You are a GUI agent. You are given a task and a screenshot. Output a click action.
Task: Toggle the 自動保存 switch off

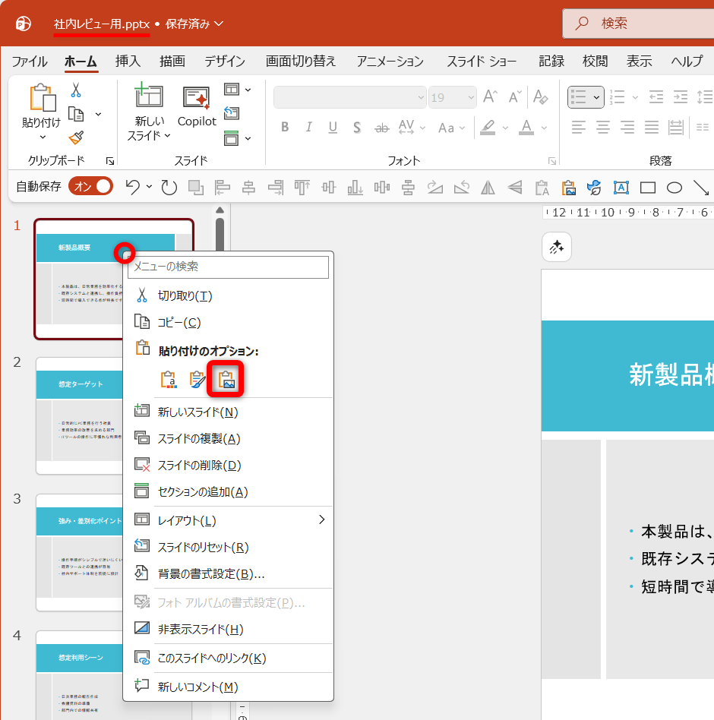click(91, 186)
